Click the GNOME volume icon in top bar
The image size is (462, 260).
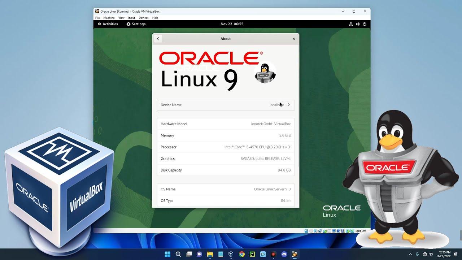coord(358,24)
